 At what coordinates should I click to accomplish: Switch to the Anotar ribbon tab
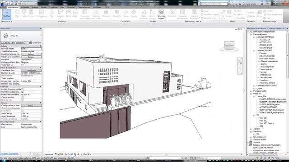pyautogui.click(x=44, y=7)
